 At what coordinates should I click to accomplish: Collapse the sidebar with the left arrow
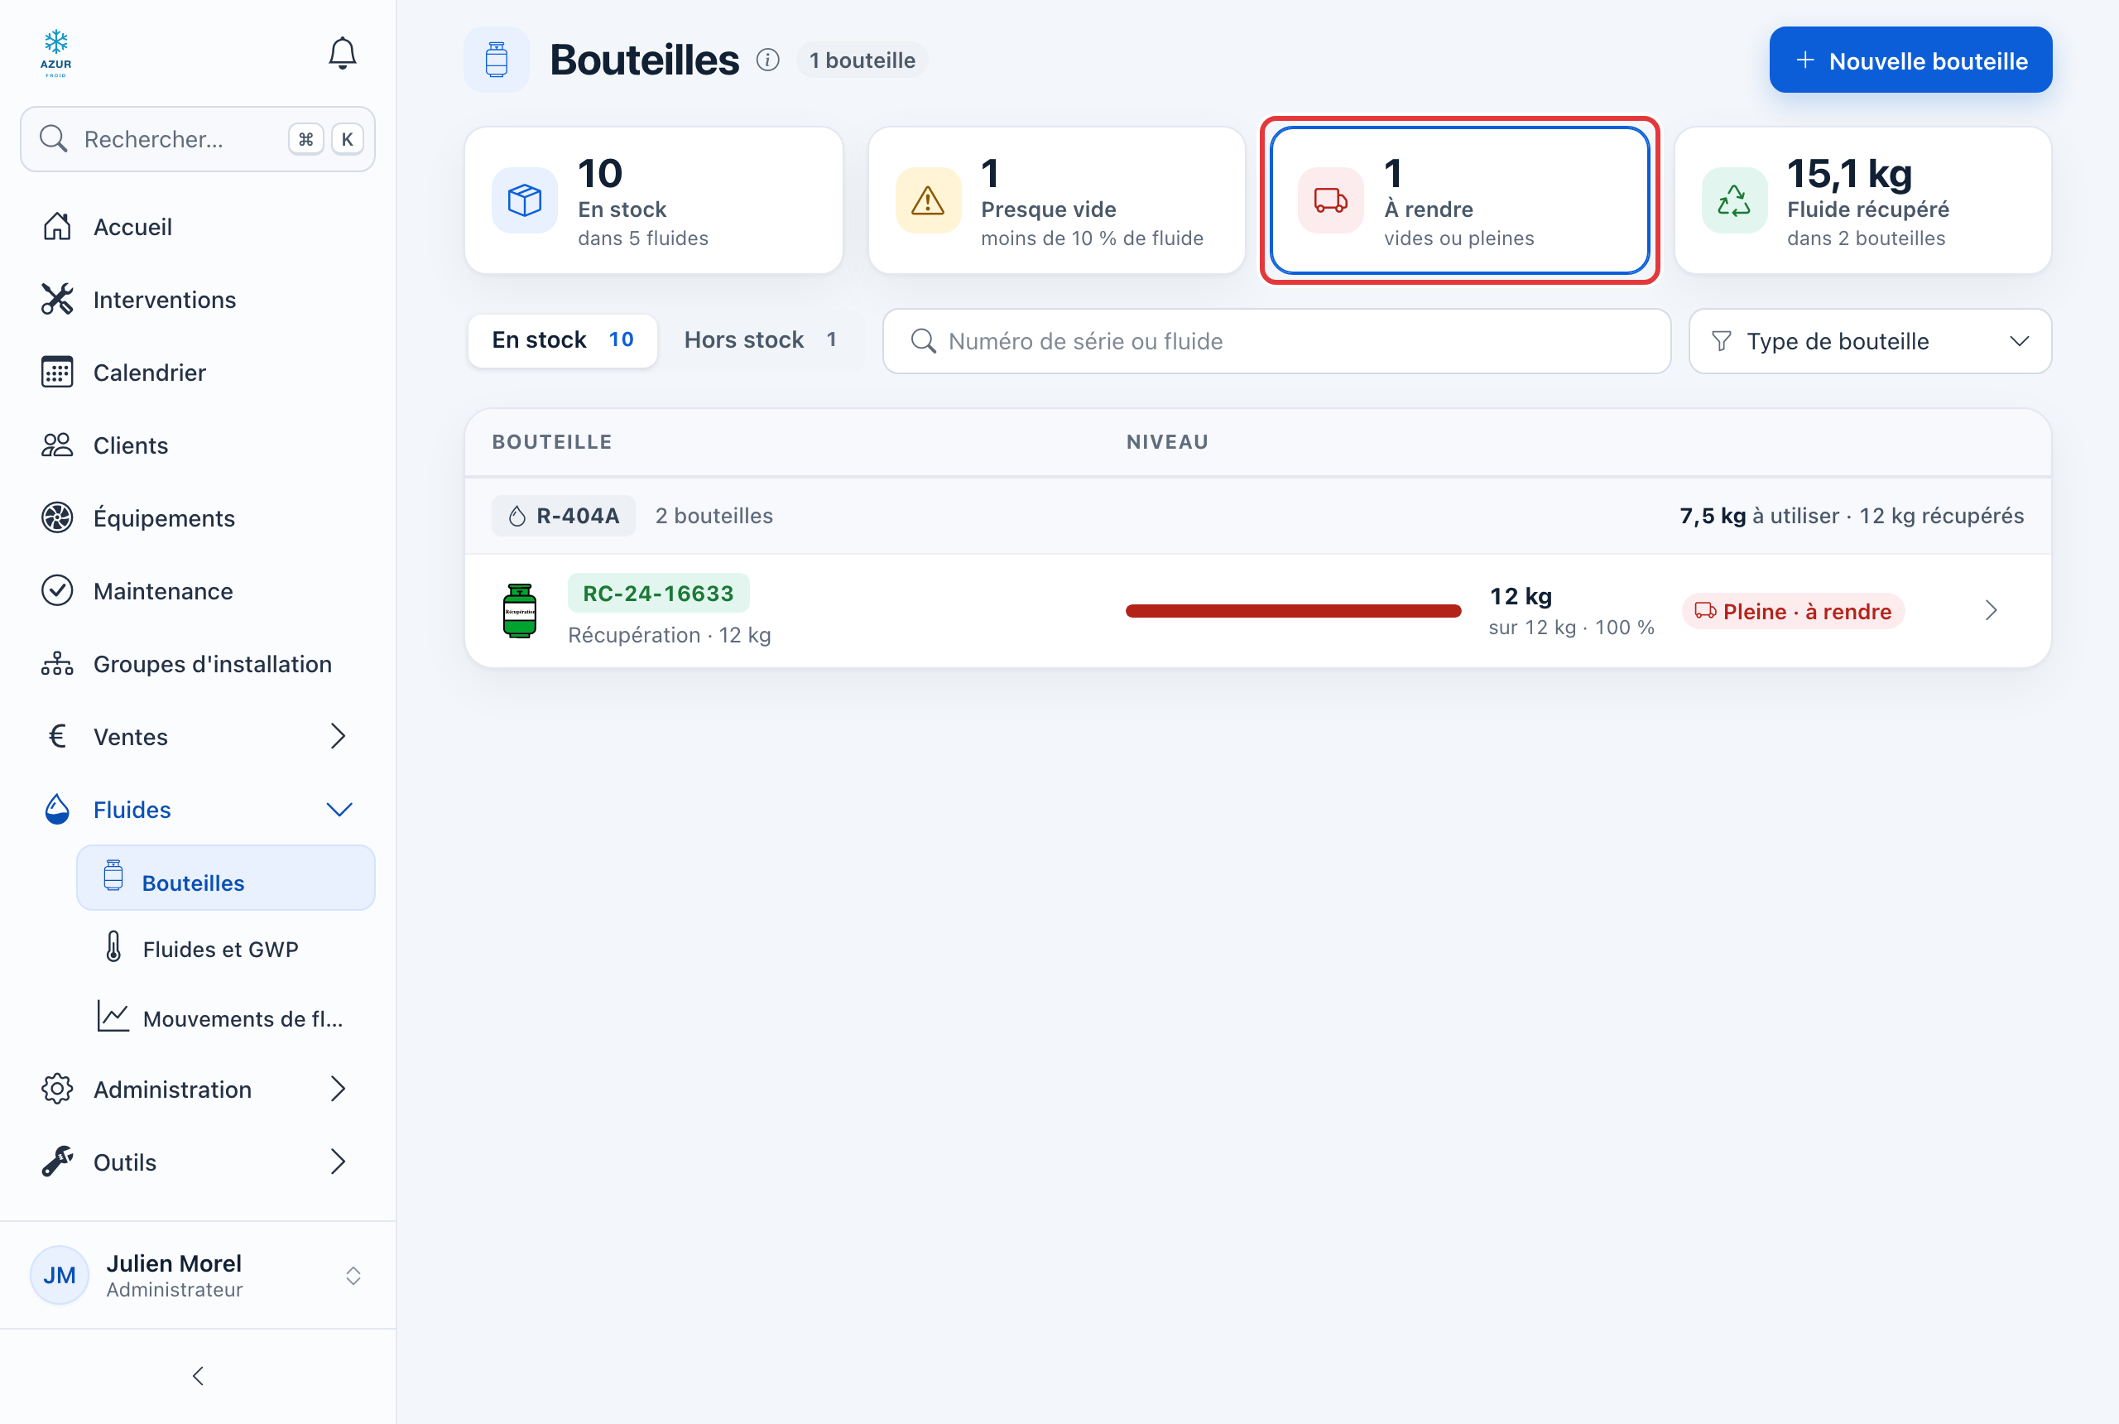coord(198,1376)
